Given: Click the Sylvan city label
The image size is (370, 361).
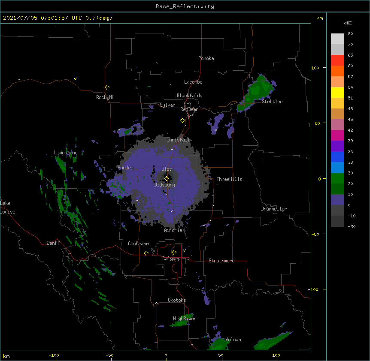Looking at the screenshot, I should coord(167,105).
